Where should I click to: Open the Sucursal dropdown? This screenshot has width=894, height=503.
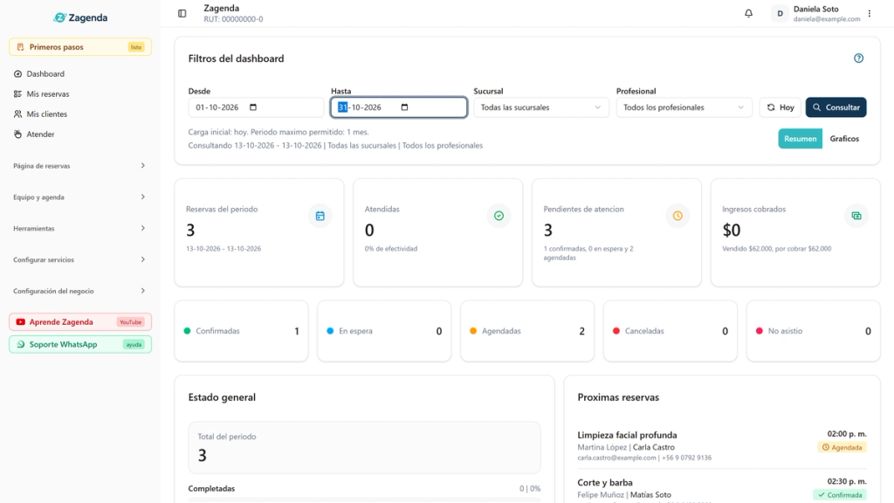(x=541, y=107)
